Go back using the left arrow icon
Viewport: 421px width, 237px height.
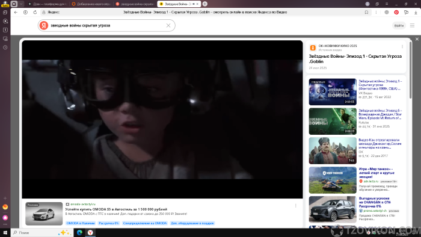tap(16, 13)
